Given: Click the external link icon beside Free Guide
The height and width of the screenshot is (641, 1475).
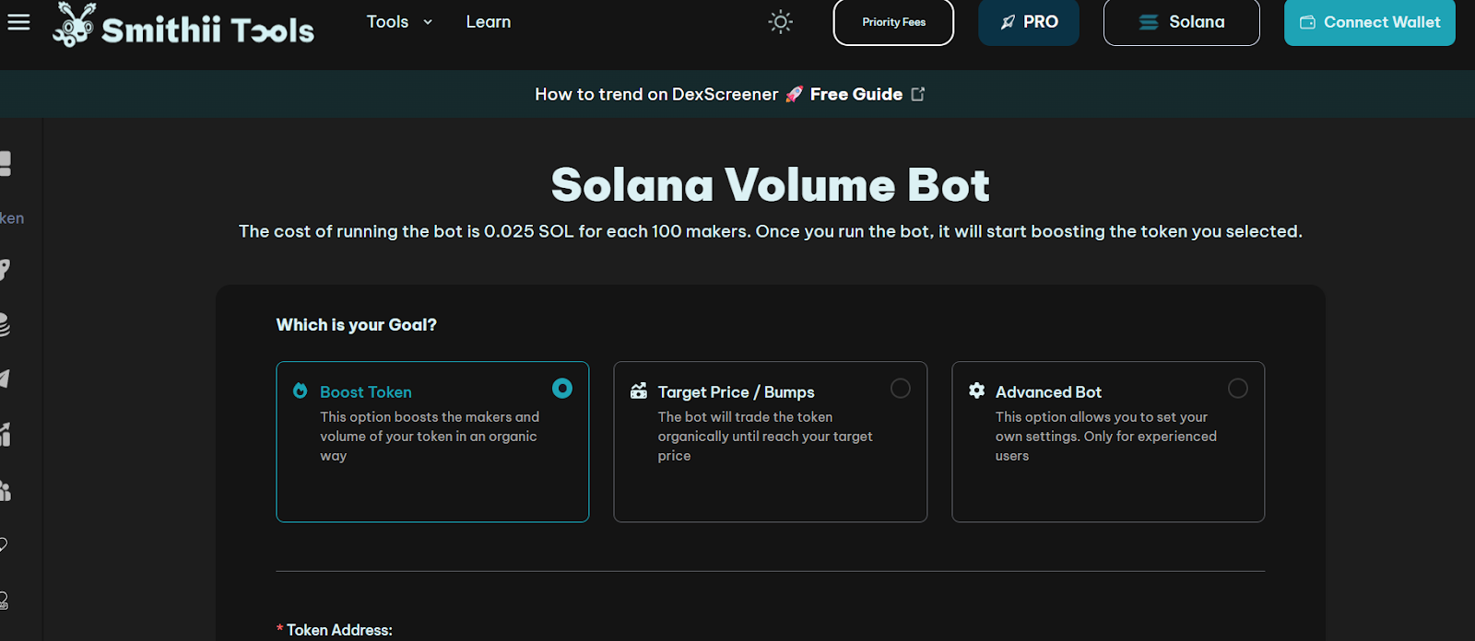Looking at the screenshot, I should 918,94.
